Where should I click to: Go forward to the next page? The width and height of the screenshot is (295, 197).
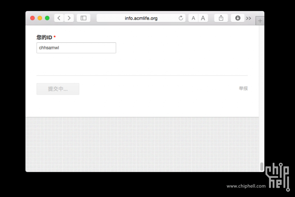(x=69, y=18)
